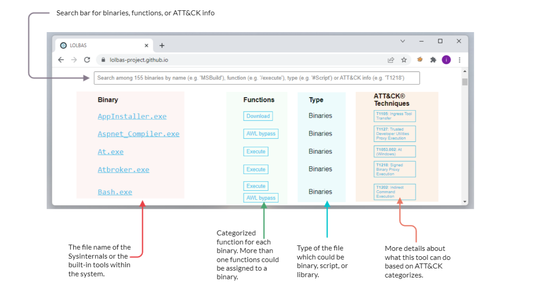Click the share page icon
535x287 pixels.
[x=391, y=60]
